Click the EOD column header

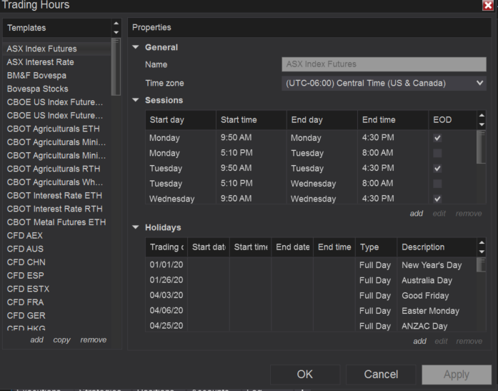tap(452, 120)
